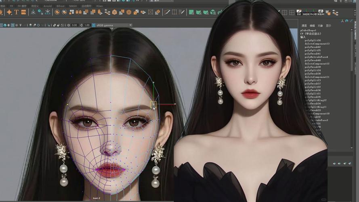Open the FX shelf tab
Viewport: 359px width, 202px height.
pyautogui.click(x=11, y=6)
